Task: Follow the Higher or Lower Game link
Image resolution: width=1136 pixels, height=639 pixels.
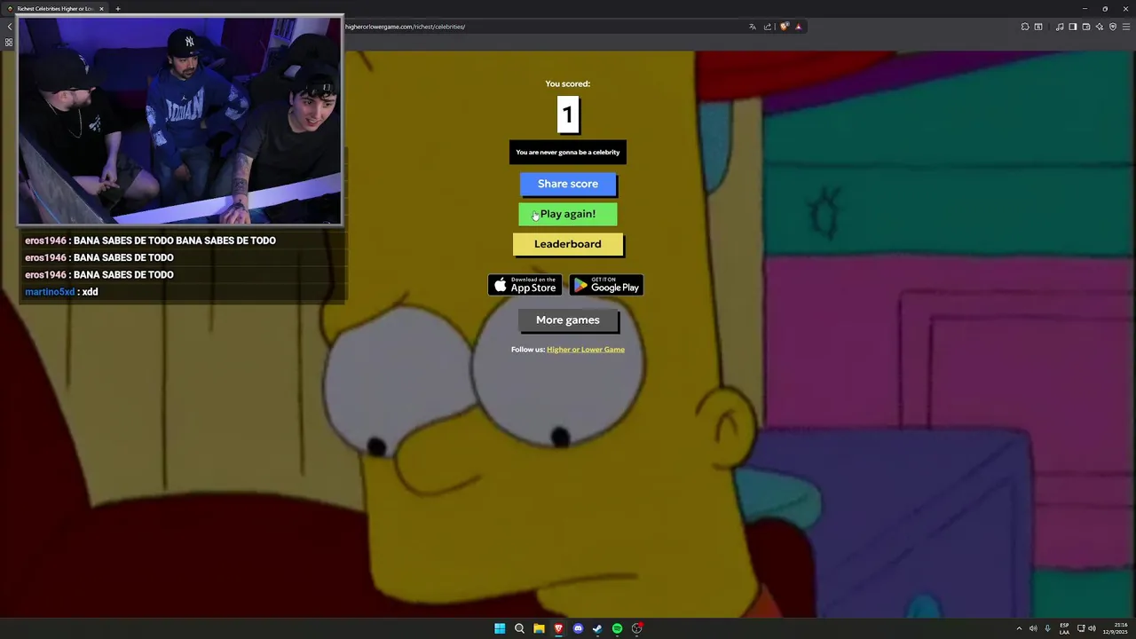Action: (x=586, y=350)
